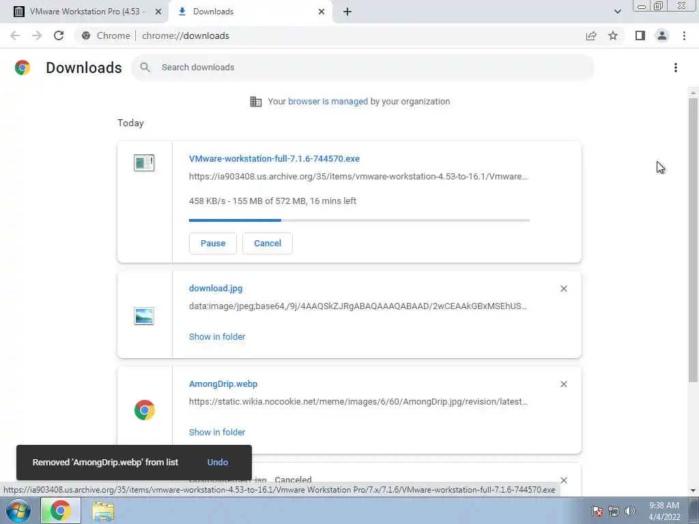699x524 pixels.
Task: Focus the Search downloads field
Action: (x=362, y=68)
